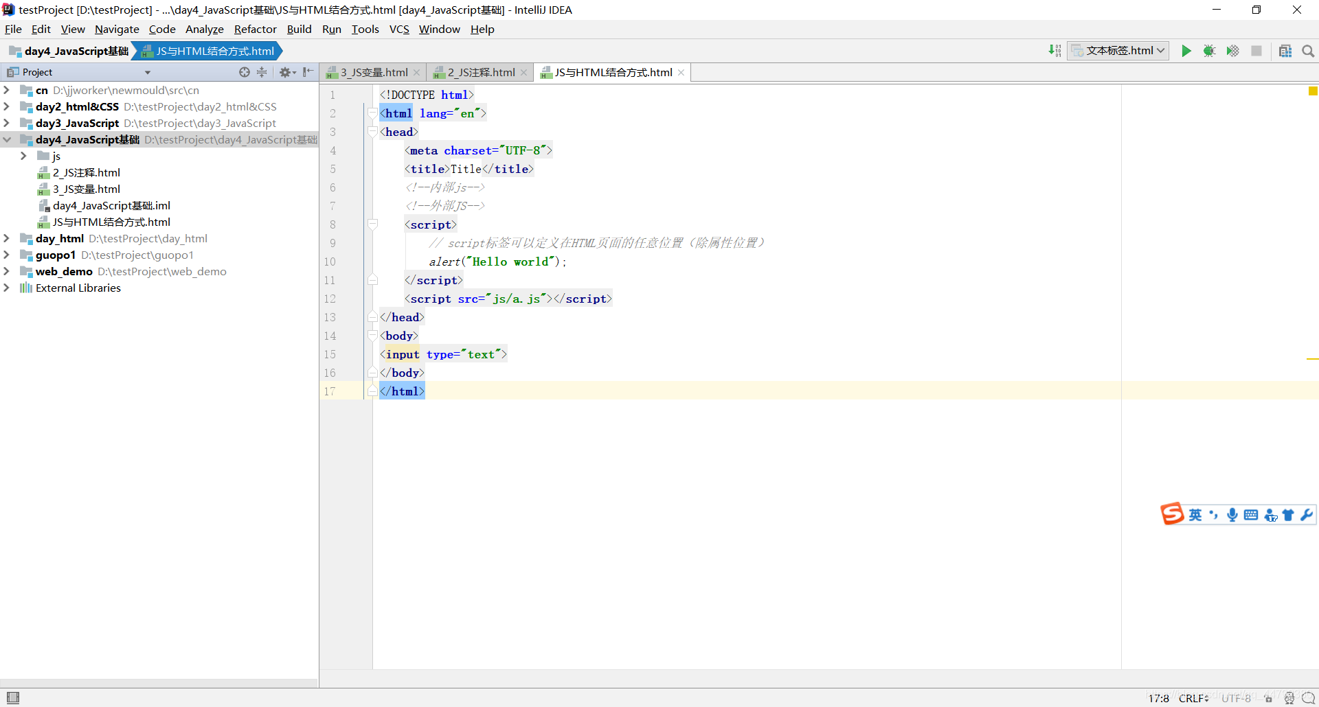Switch Sogou language mode 英
Viewport: 1319px width, 707px height.
tap(1195, 515)
